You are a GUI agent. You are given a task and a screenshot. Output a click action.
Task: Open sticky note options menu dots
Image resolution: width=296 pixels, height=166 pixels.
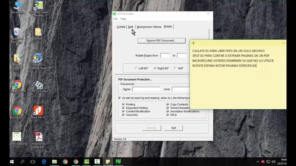tap(284, 43)
